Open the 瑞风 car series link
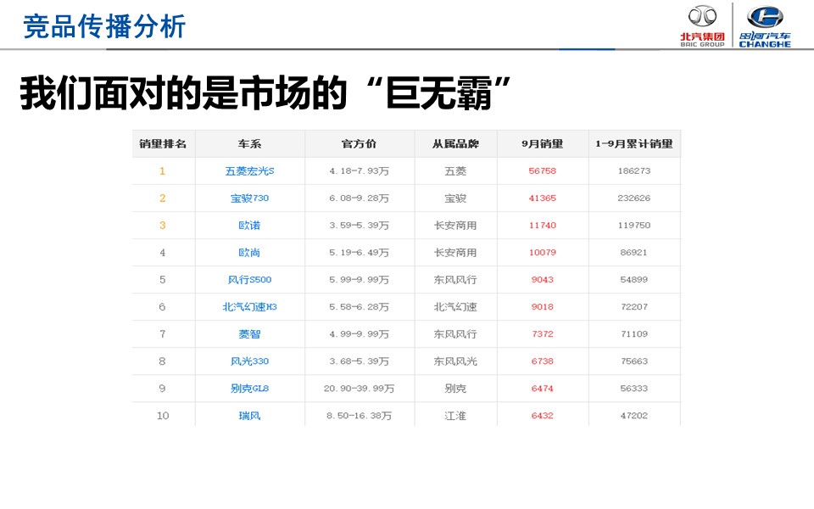Screen dimensions: 814x509 tap(249, 416)
